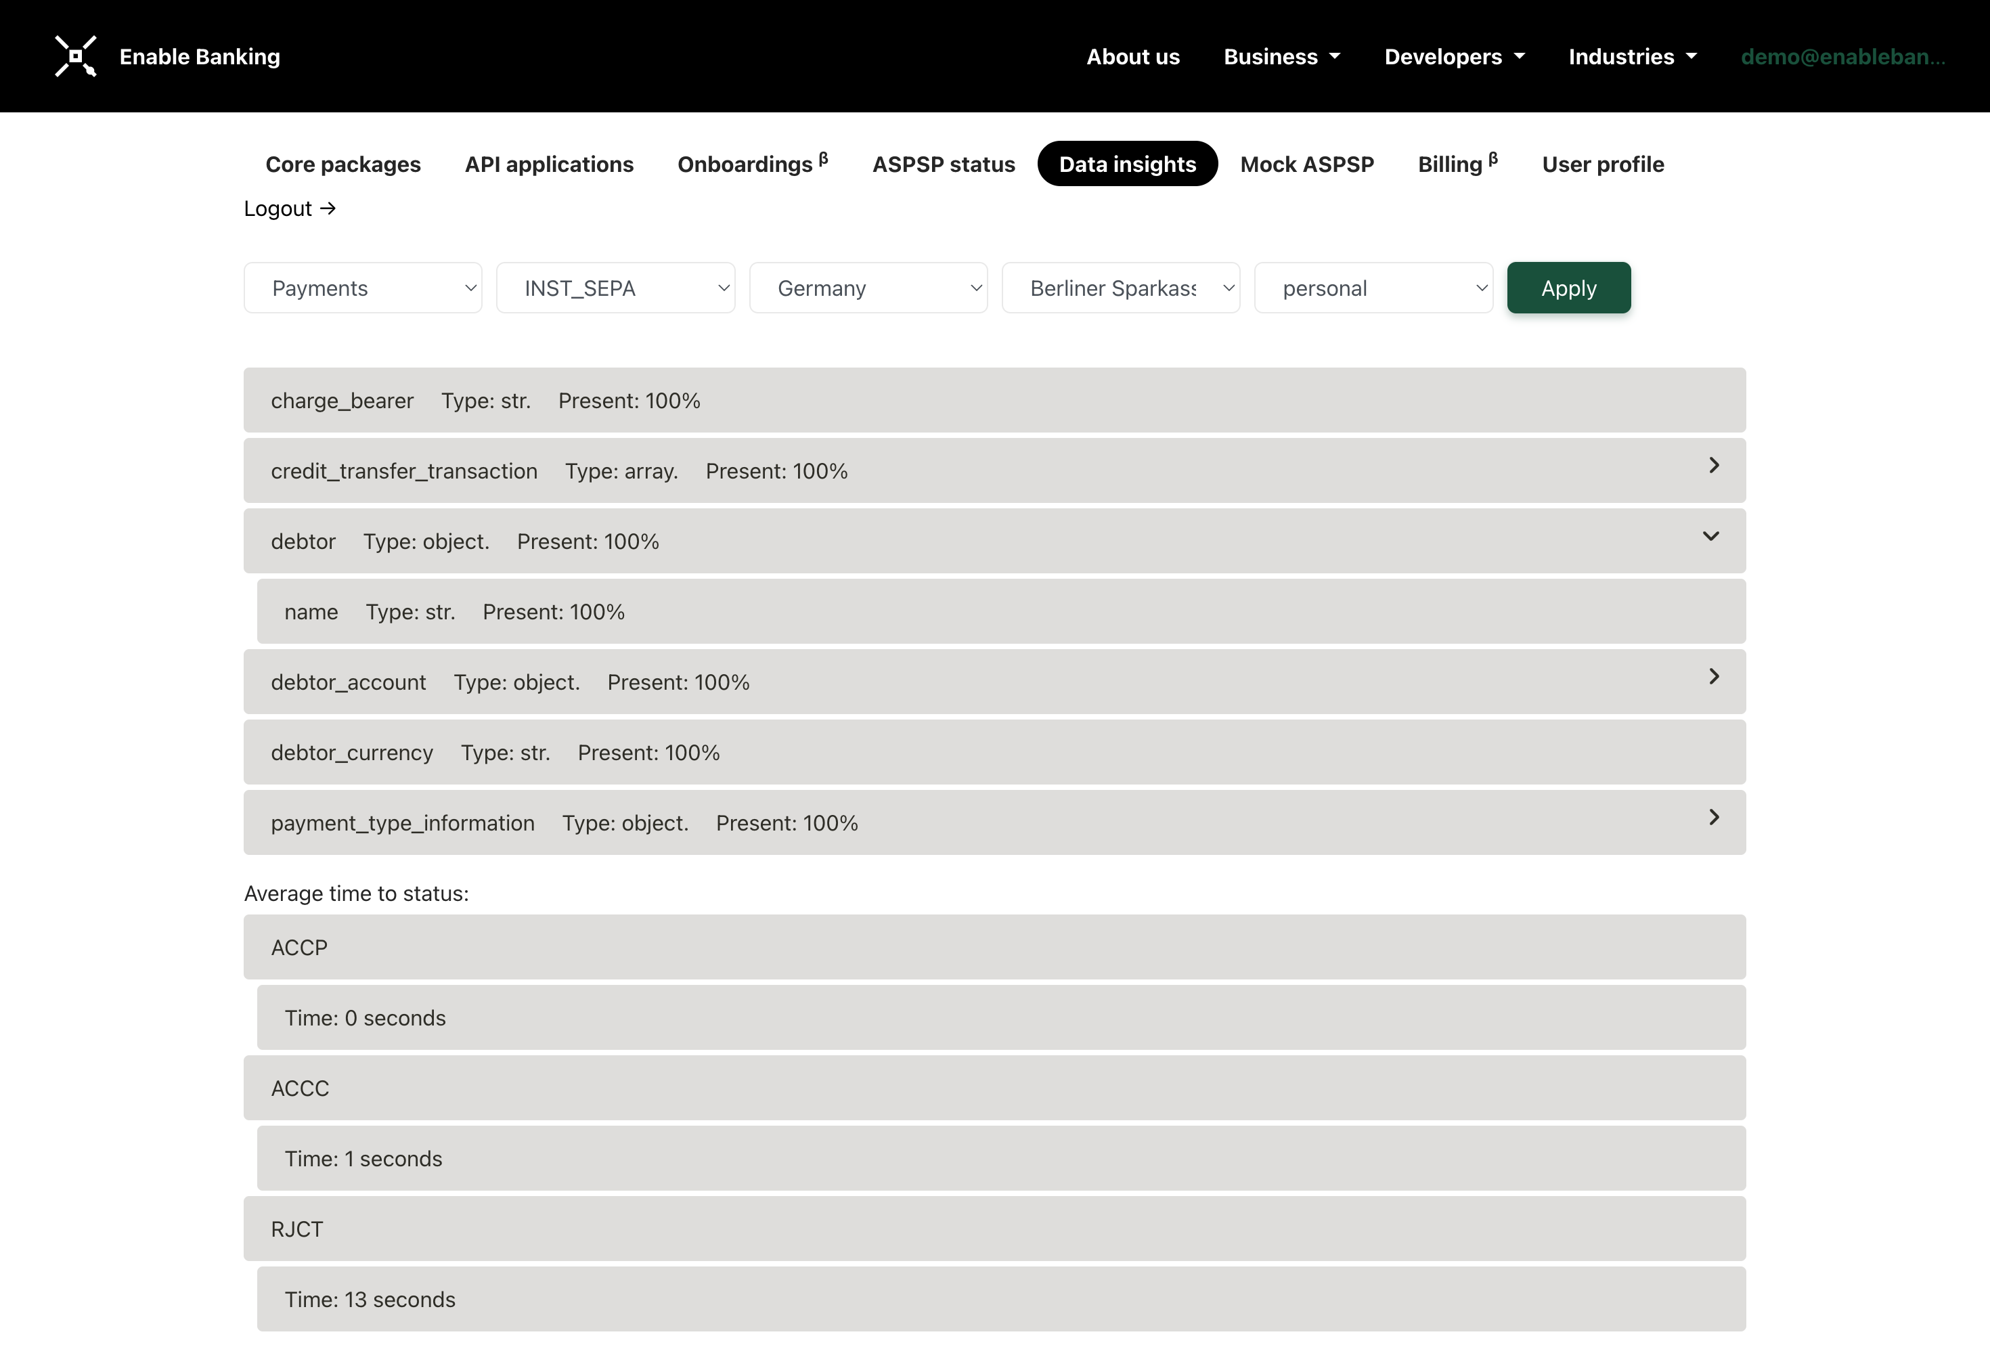Open the User profile tab

click(x=1603, y=164)
